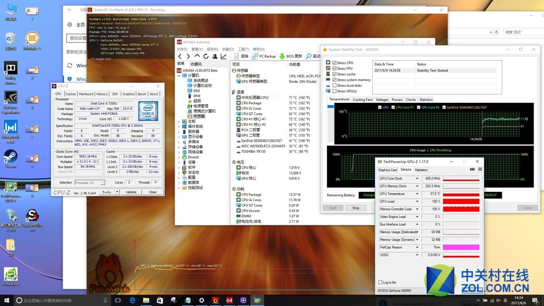The image size is (544, 306).
Task: Open the GPU Temperature sensor dropdown
Action: pyautogui.click(x=417, y=194)
